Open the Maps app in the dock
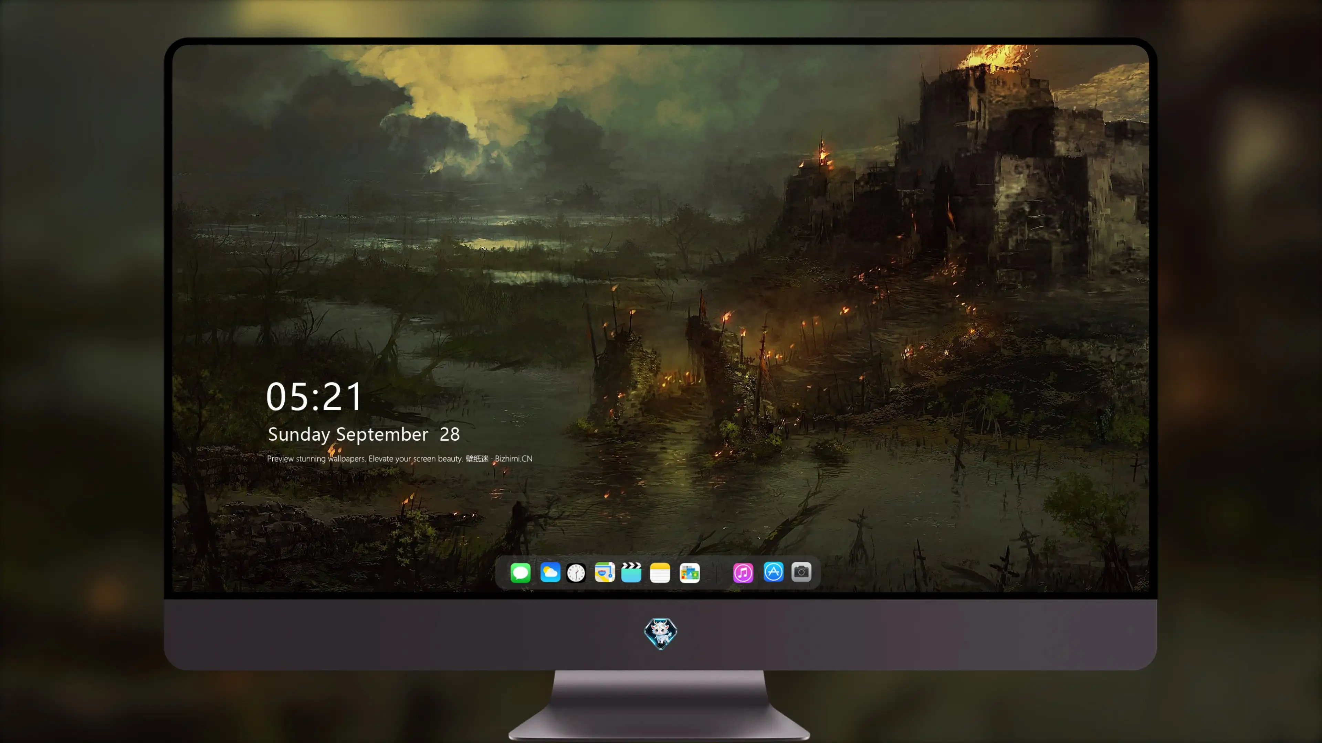Screen dimensions: 1322x743 (x=605, y=572)
